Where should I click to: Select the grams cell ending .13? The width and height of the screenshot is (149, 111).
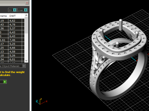(4, 51)
